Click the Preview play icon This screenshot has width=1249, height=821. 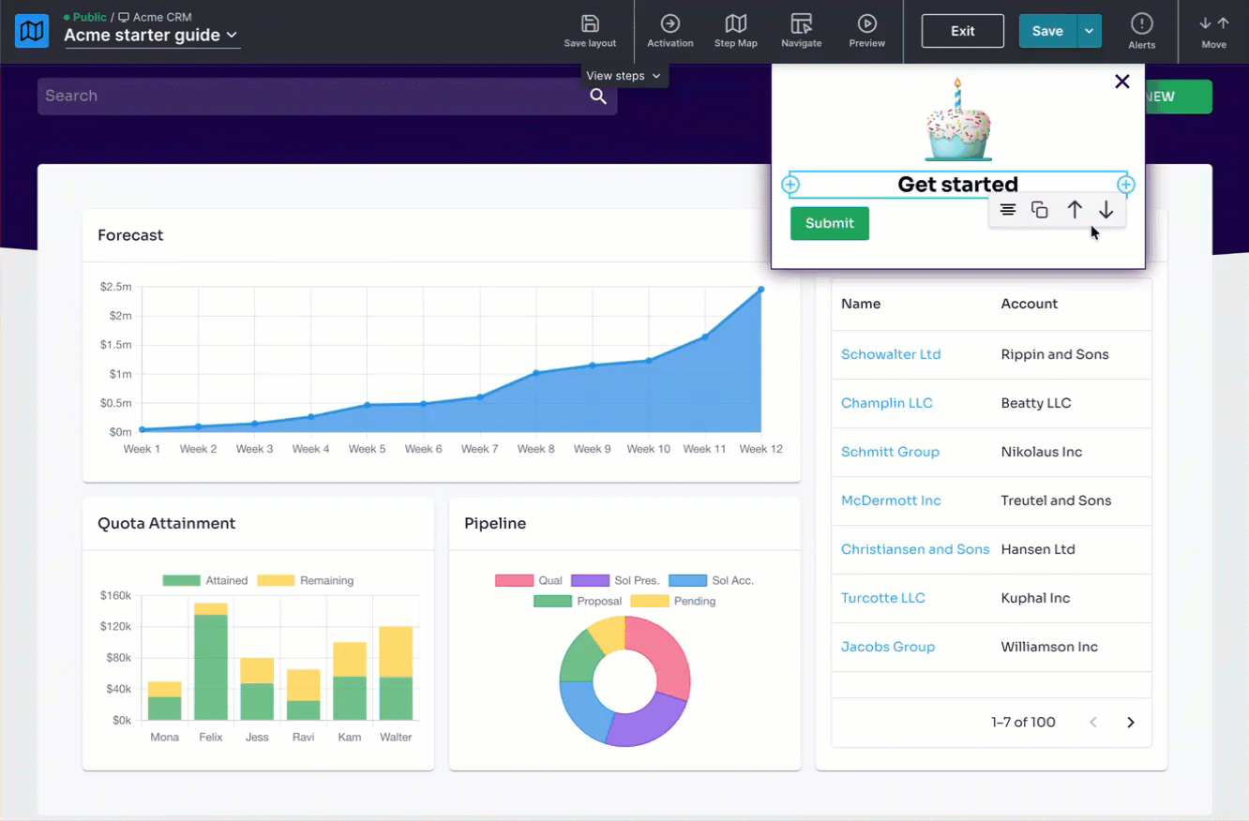click(x=867, y=23)
